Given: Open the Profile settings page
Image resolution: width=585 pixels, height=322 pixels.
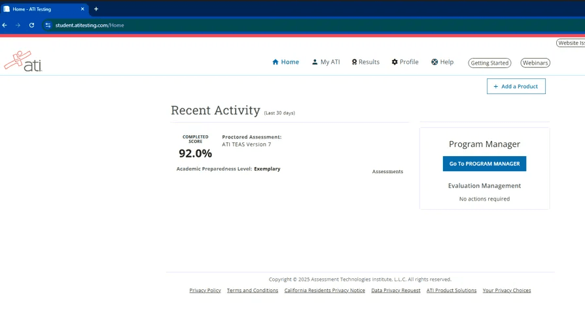Looking at the screenshot, I should [405, 62].
